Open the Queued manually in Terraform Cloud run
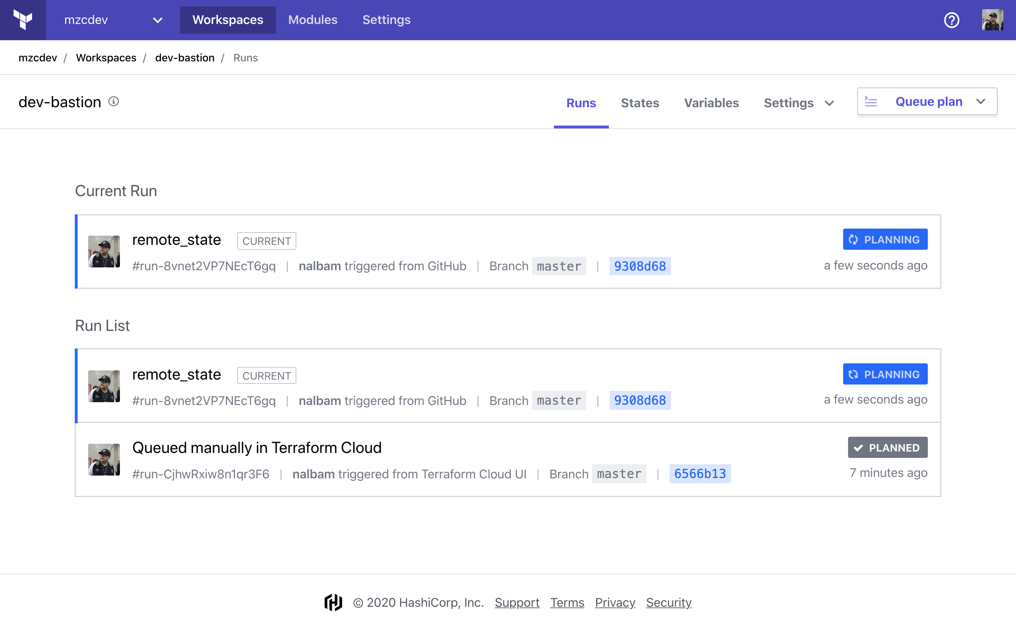1016x635 pixels. (x=257, y=448)
